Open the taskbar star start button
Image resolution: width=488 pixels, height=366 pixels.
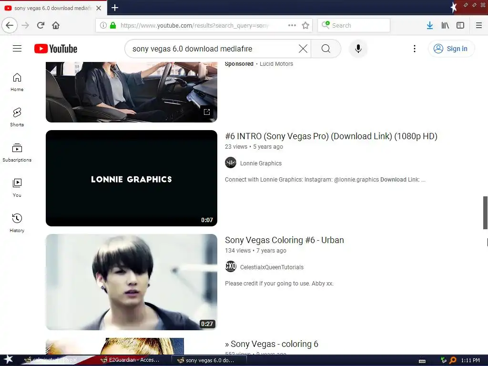[8, 360]
